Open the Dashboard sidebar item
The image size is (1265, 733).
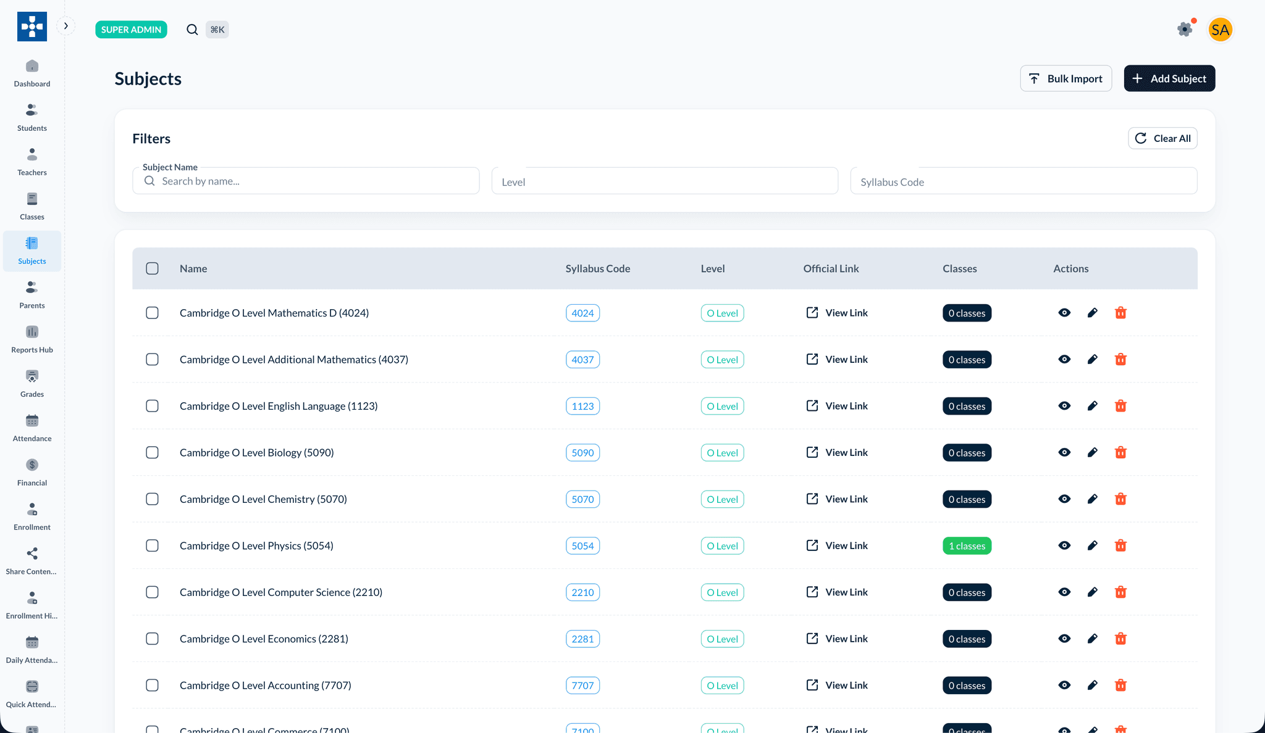click(x=32, y=73)
